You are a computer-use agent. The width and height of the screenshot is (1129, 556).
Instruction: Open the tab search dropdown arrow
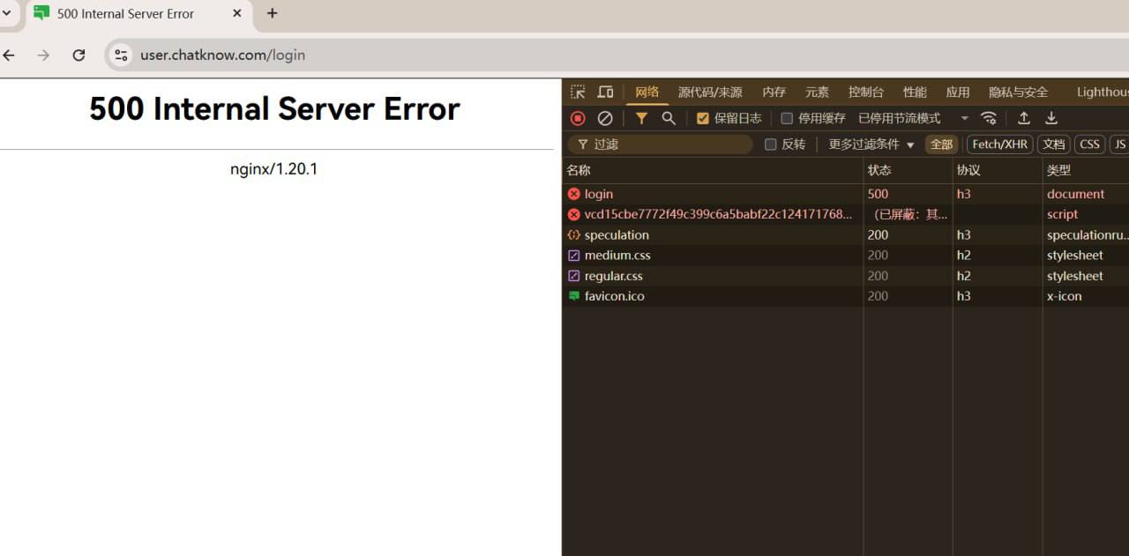[7, 13]
